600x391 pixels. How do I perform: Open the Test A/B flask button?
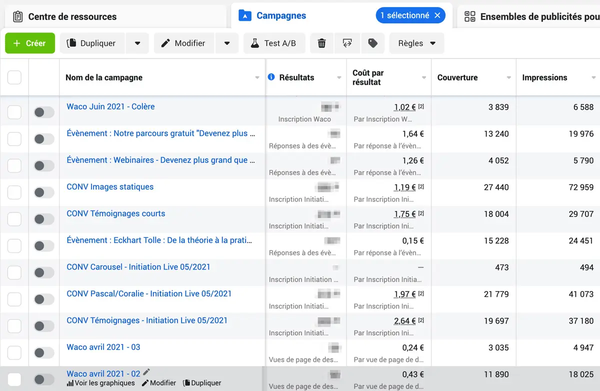point(273,43)
